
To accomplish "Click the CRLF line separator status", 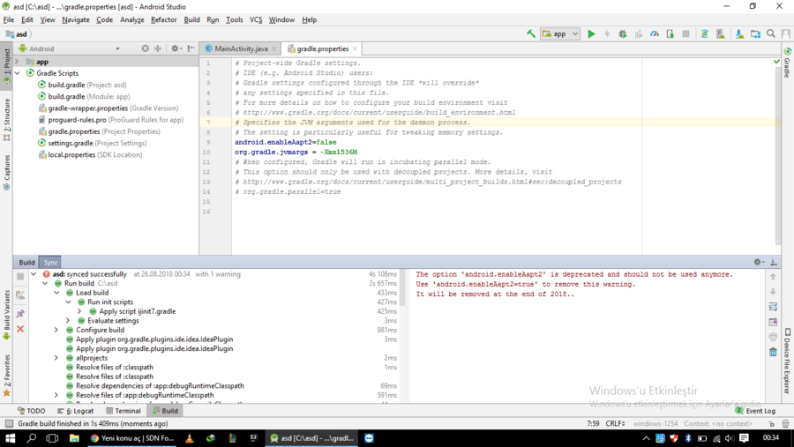I will (615, 424).
